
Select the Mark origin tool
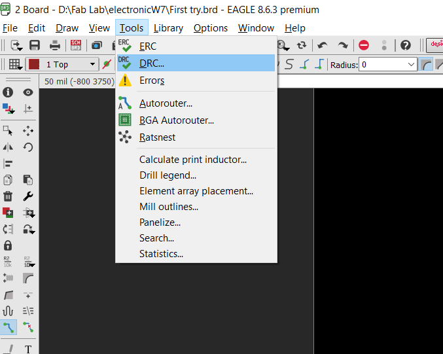click(28, 109)
